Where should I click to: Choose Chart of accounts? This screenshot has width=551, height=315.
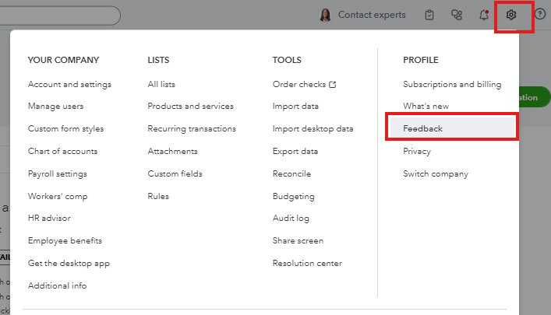pyautogui.click(x=62, y=151)
